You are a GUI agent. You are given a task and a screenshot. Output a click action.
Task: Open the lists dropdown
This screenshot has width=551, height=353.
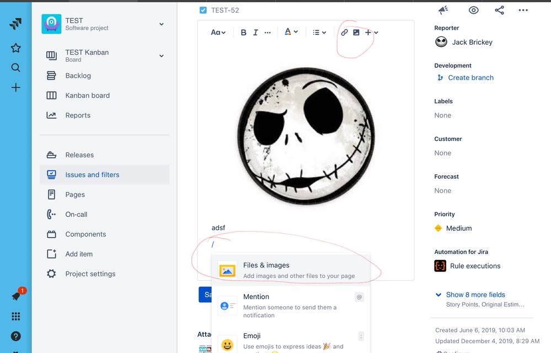(x=319, y=33)
